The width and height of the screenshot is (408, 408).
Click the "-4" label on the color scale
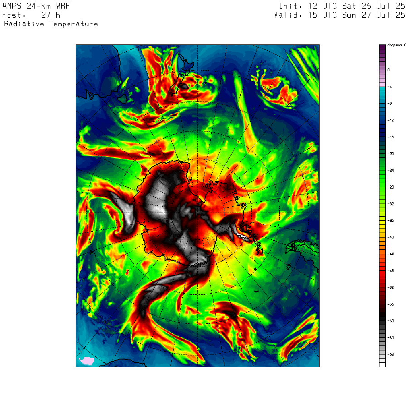pos(389,87)
